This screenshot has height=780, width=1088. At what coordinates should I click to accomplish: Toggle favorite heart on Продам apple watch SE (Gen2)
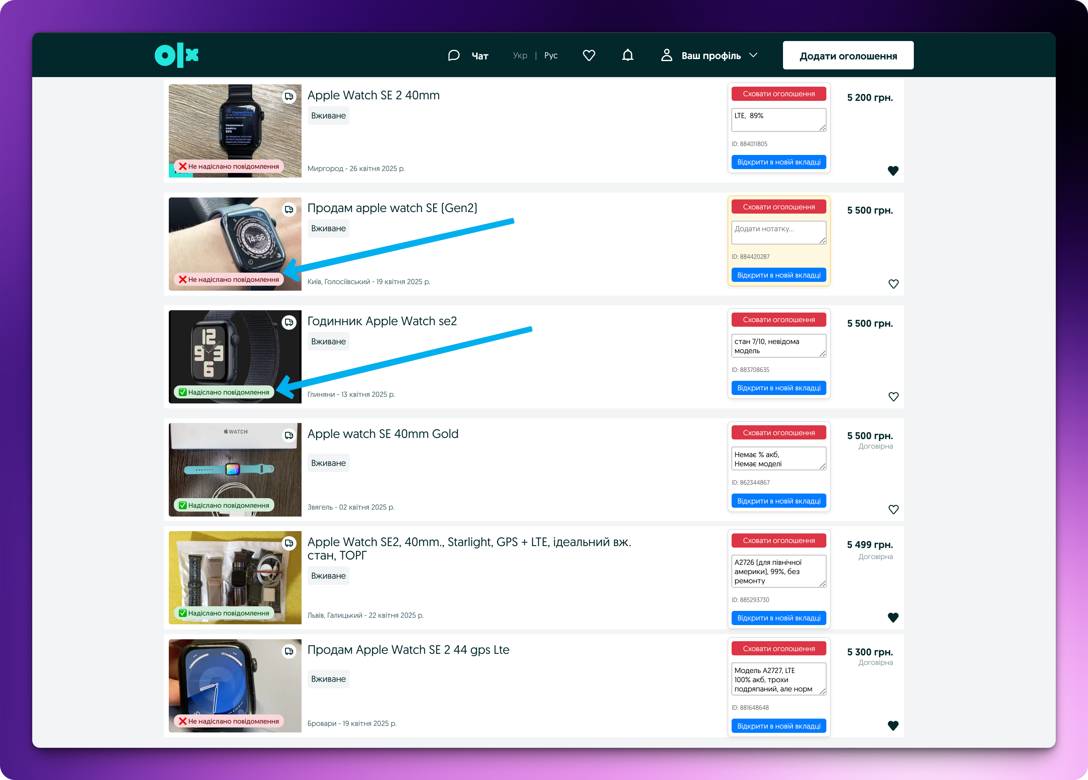click(x=893, y=284)
